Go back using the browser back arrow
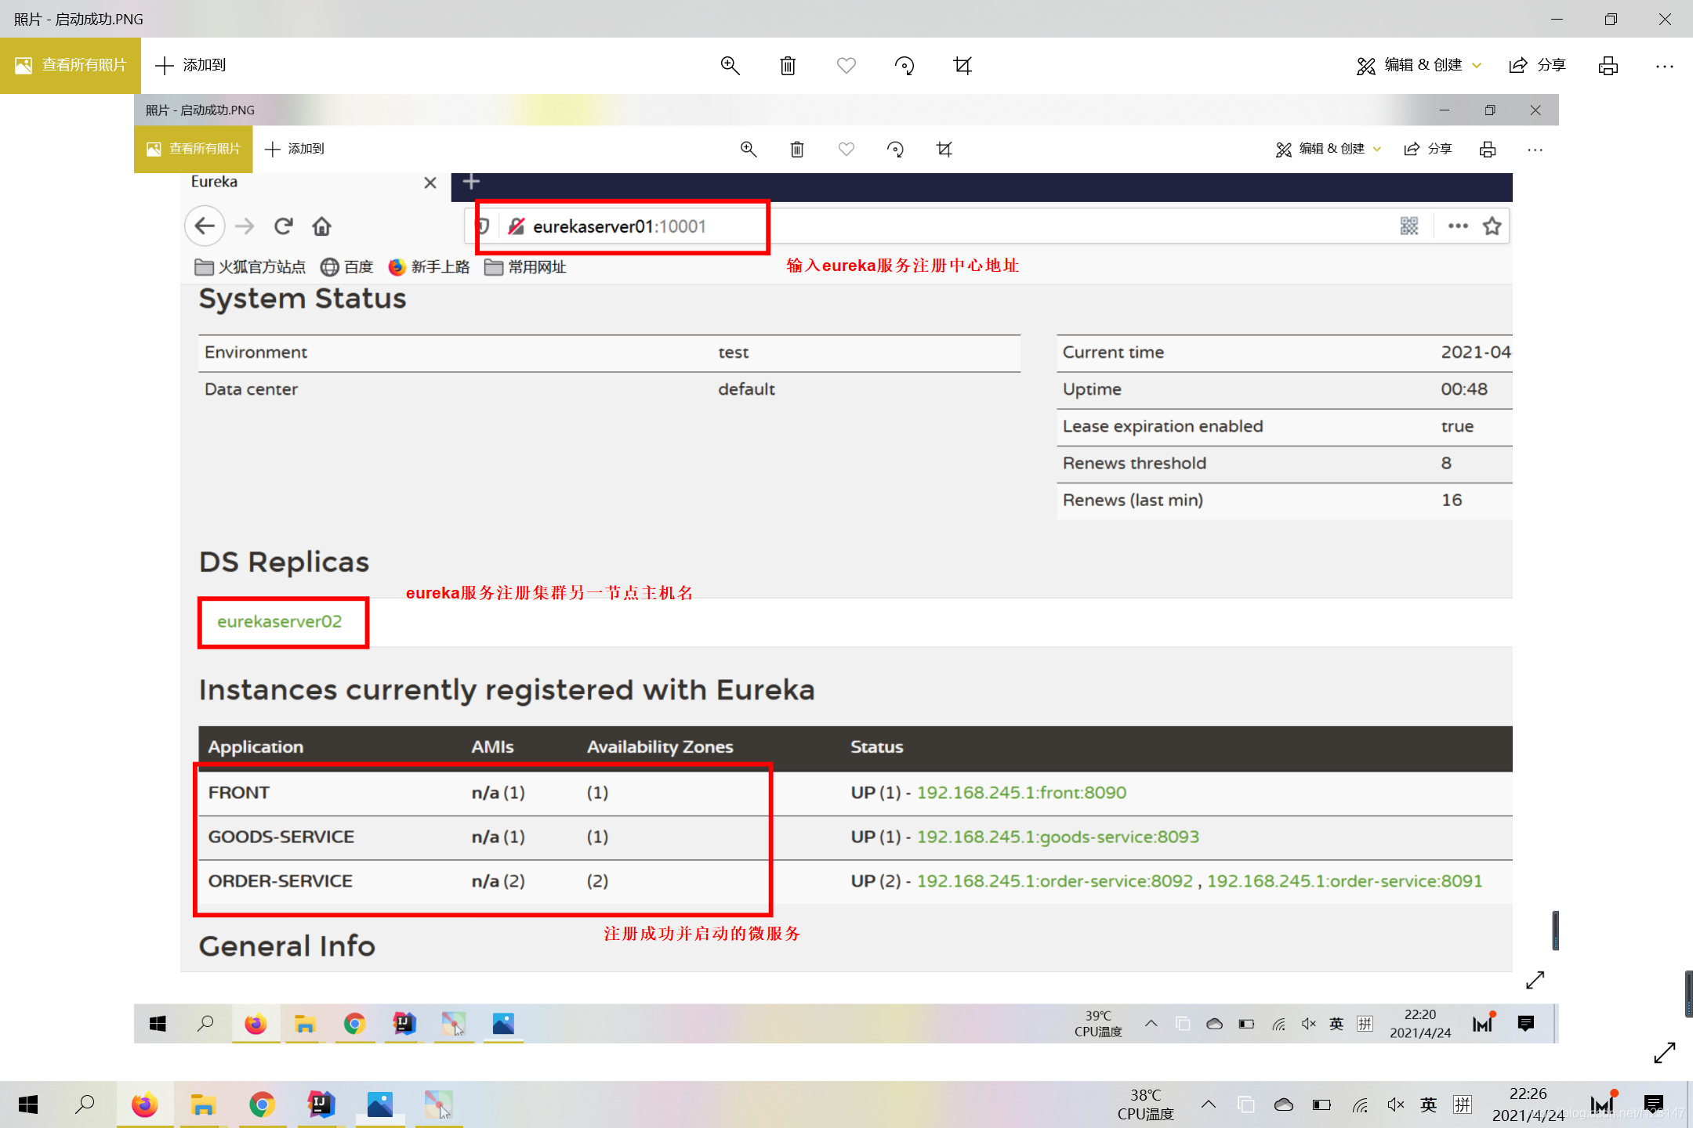The width and height of the screenshot is (1693, 1128). tap(205, 226)
